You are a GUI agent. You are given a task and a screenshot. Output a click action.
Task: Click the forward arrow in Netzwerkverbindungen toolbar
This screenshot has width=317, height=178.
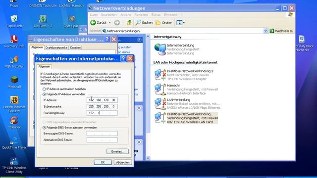coord(117,23)
